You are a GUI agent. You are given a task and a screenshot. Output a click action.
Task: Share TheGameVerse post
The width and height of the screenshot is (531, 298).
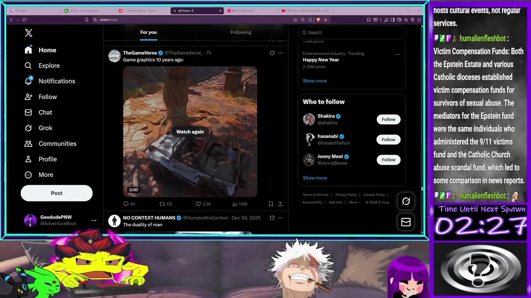tap(280, 204)
